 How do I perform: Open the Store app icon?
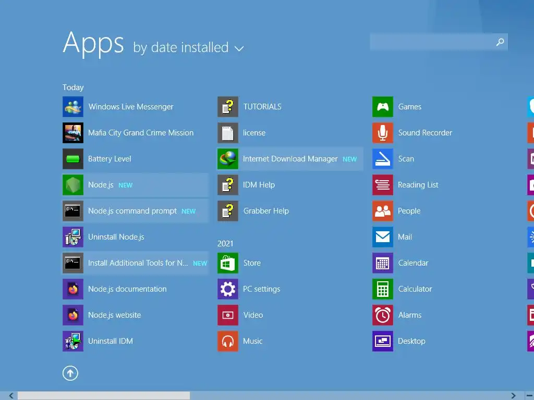click(x=228, y=263)
